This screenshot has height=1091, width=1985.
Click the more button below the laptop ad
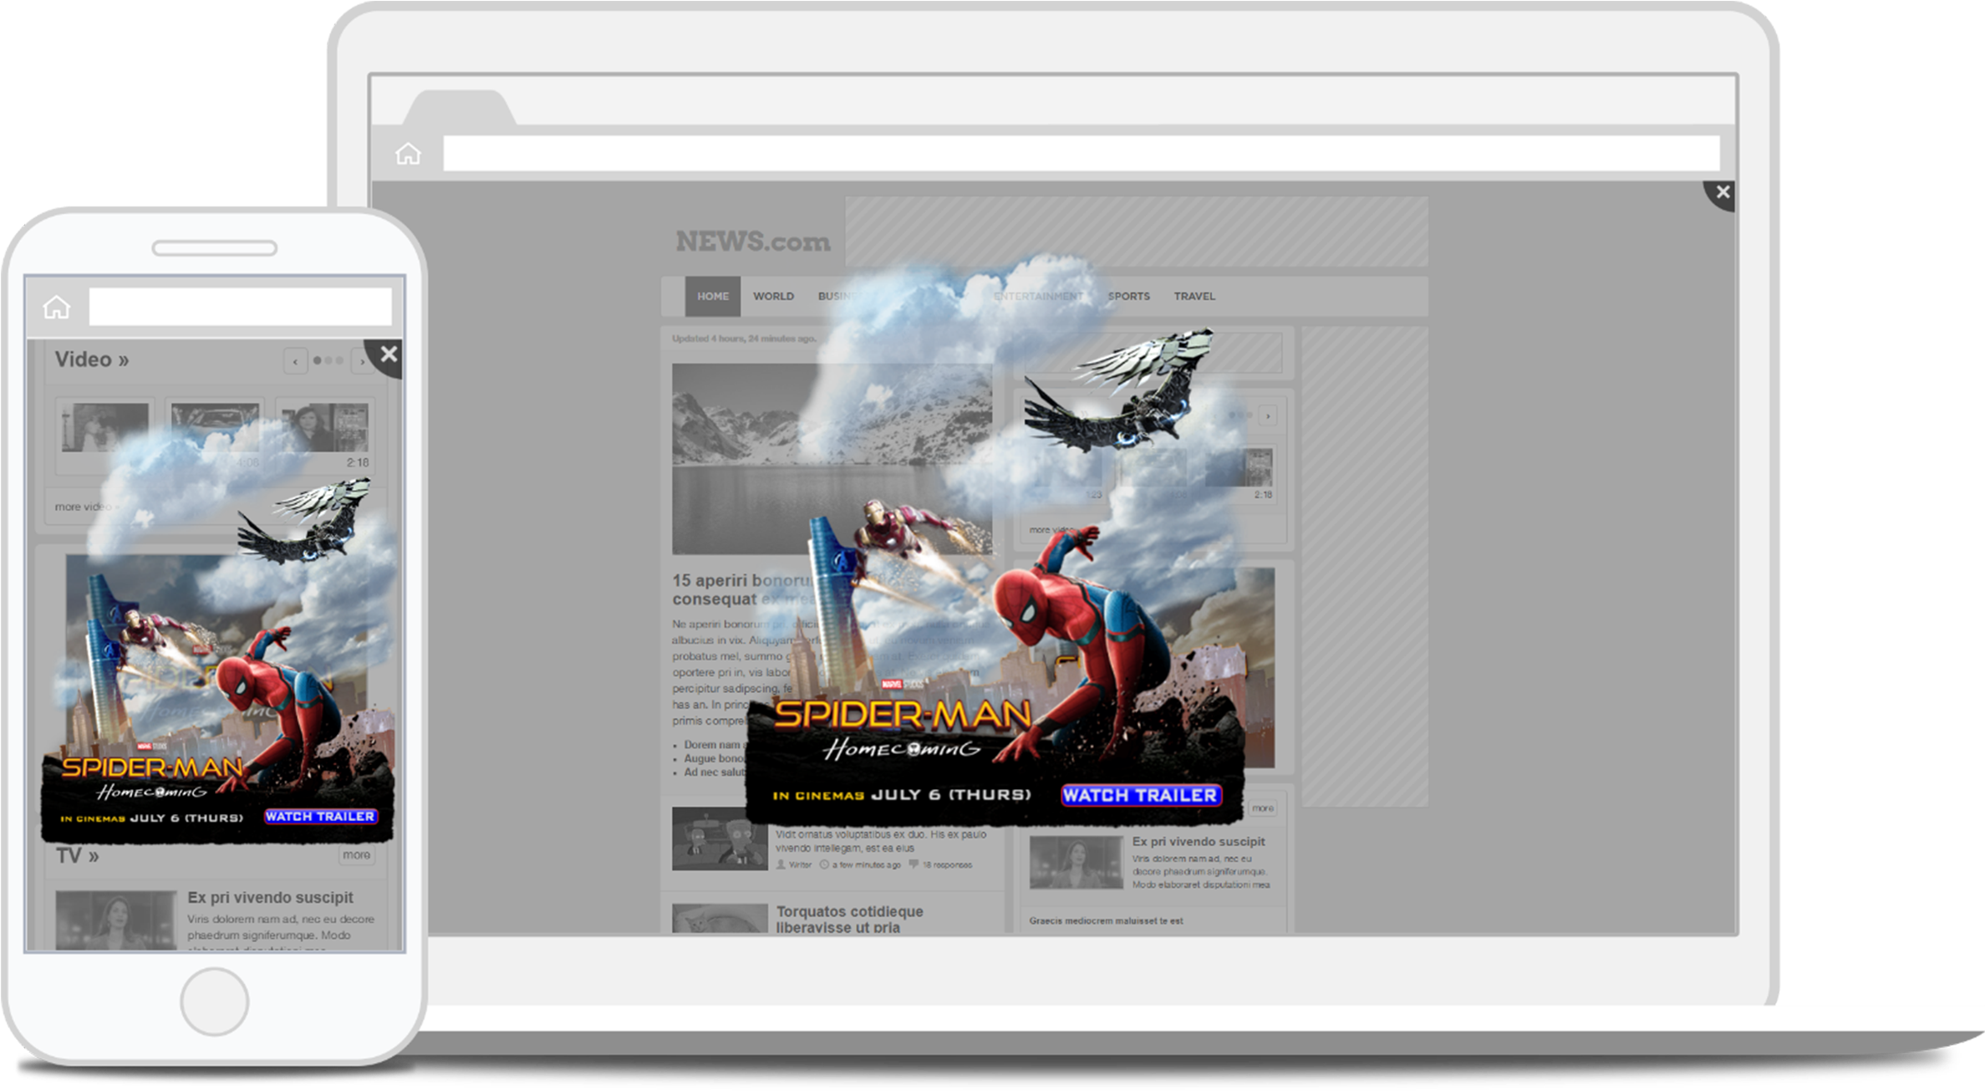click(1263, 808)
